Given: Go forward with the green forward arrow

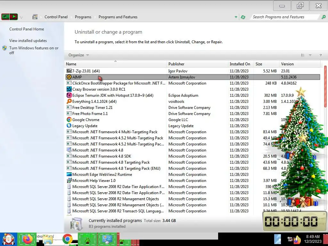Looking at the screenshot, I should pyautogui.click(x=13, y=17).
